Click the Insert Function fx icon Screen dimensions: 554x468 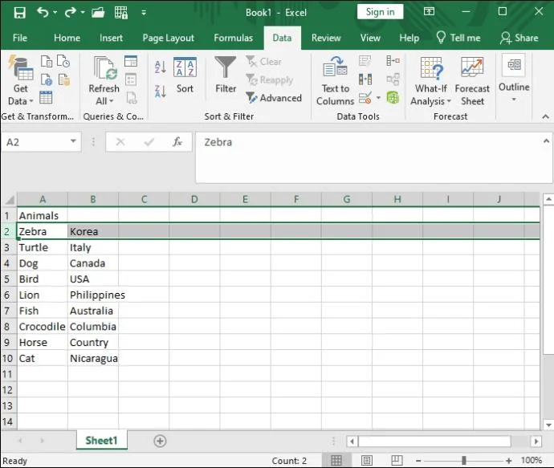coord(177,142)
